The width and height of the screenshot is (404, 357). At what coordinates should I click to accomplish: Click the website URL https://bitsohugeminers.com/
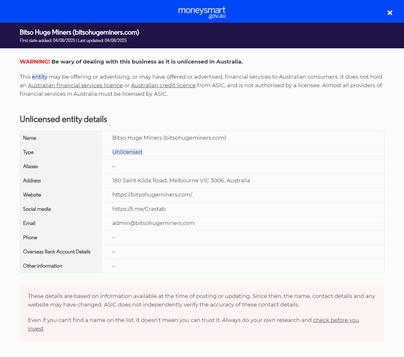click(x=152, y=195)
